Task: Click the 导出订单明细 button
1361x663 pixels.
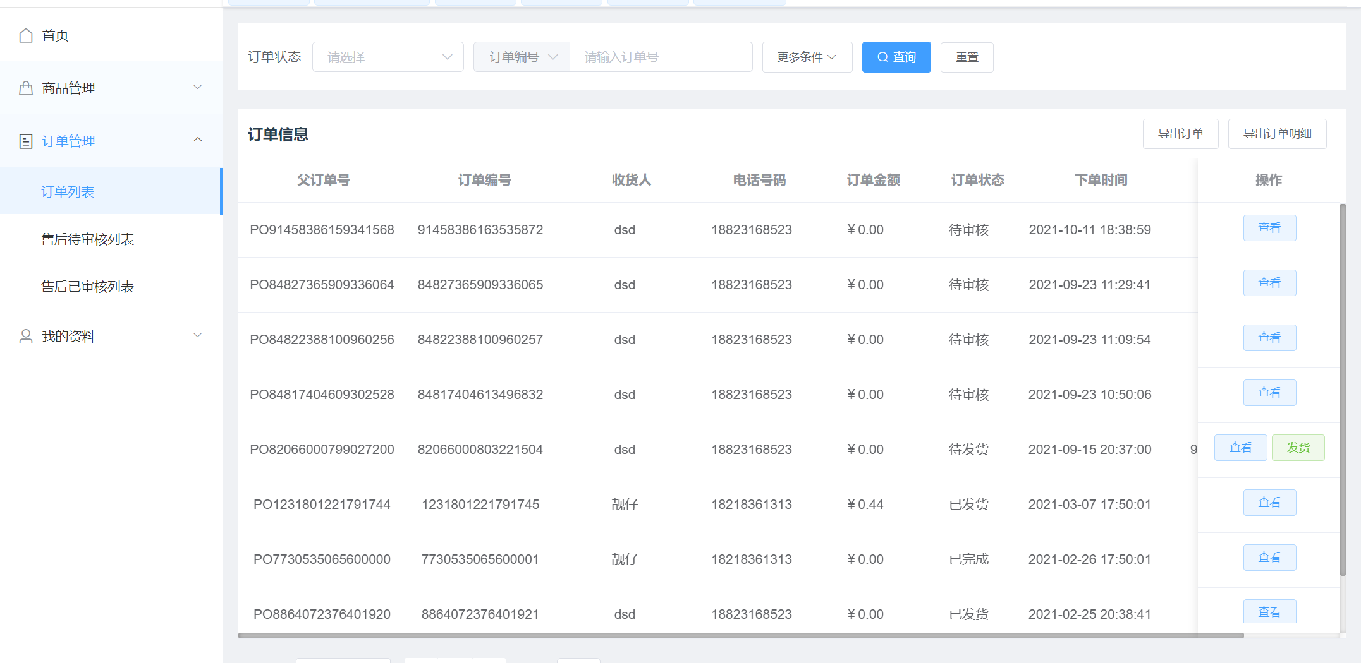Action: [1277, 134]
